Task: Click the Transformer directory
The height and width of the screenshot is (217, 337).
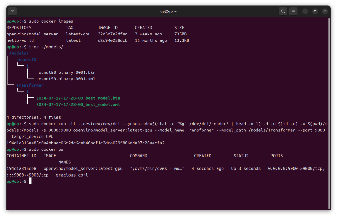Action: 30,85
